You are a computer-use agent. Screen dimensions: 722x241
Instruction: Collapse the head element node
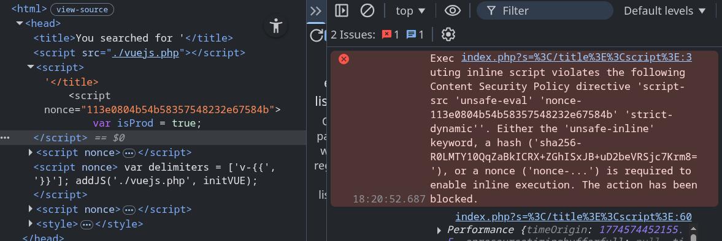pyautogui.click(x=20, y=23)
